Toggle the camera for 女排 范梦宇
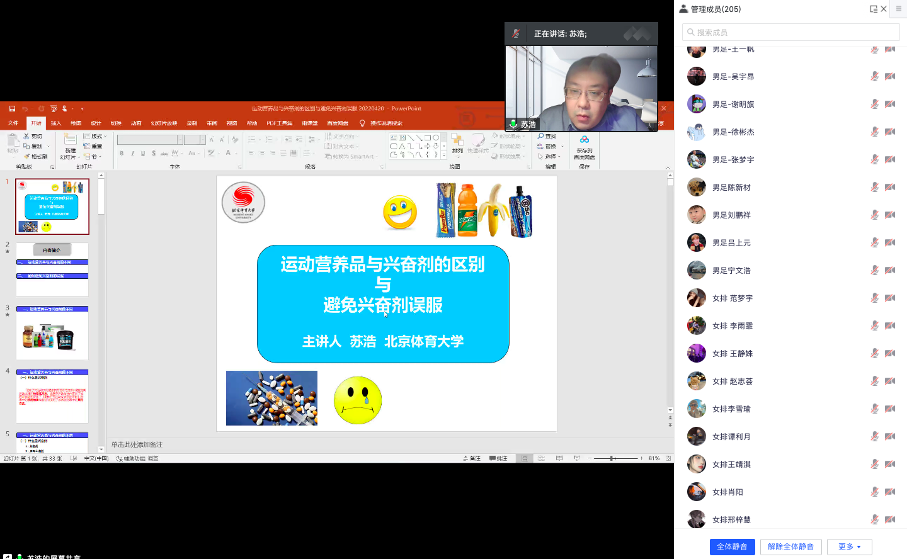 pyautogui.click(x=890, y=298)
